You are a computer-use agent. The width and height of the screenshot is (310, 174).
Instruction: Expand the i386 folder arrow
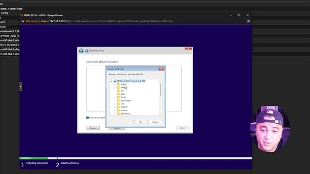click(115, 104)
